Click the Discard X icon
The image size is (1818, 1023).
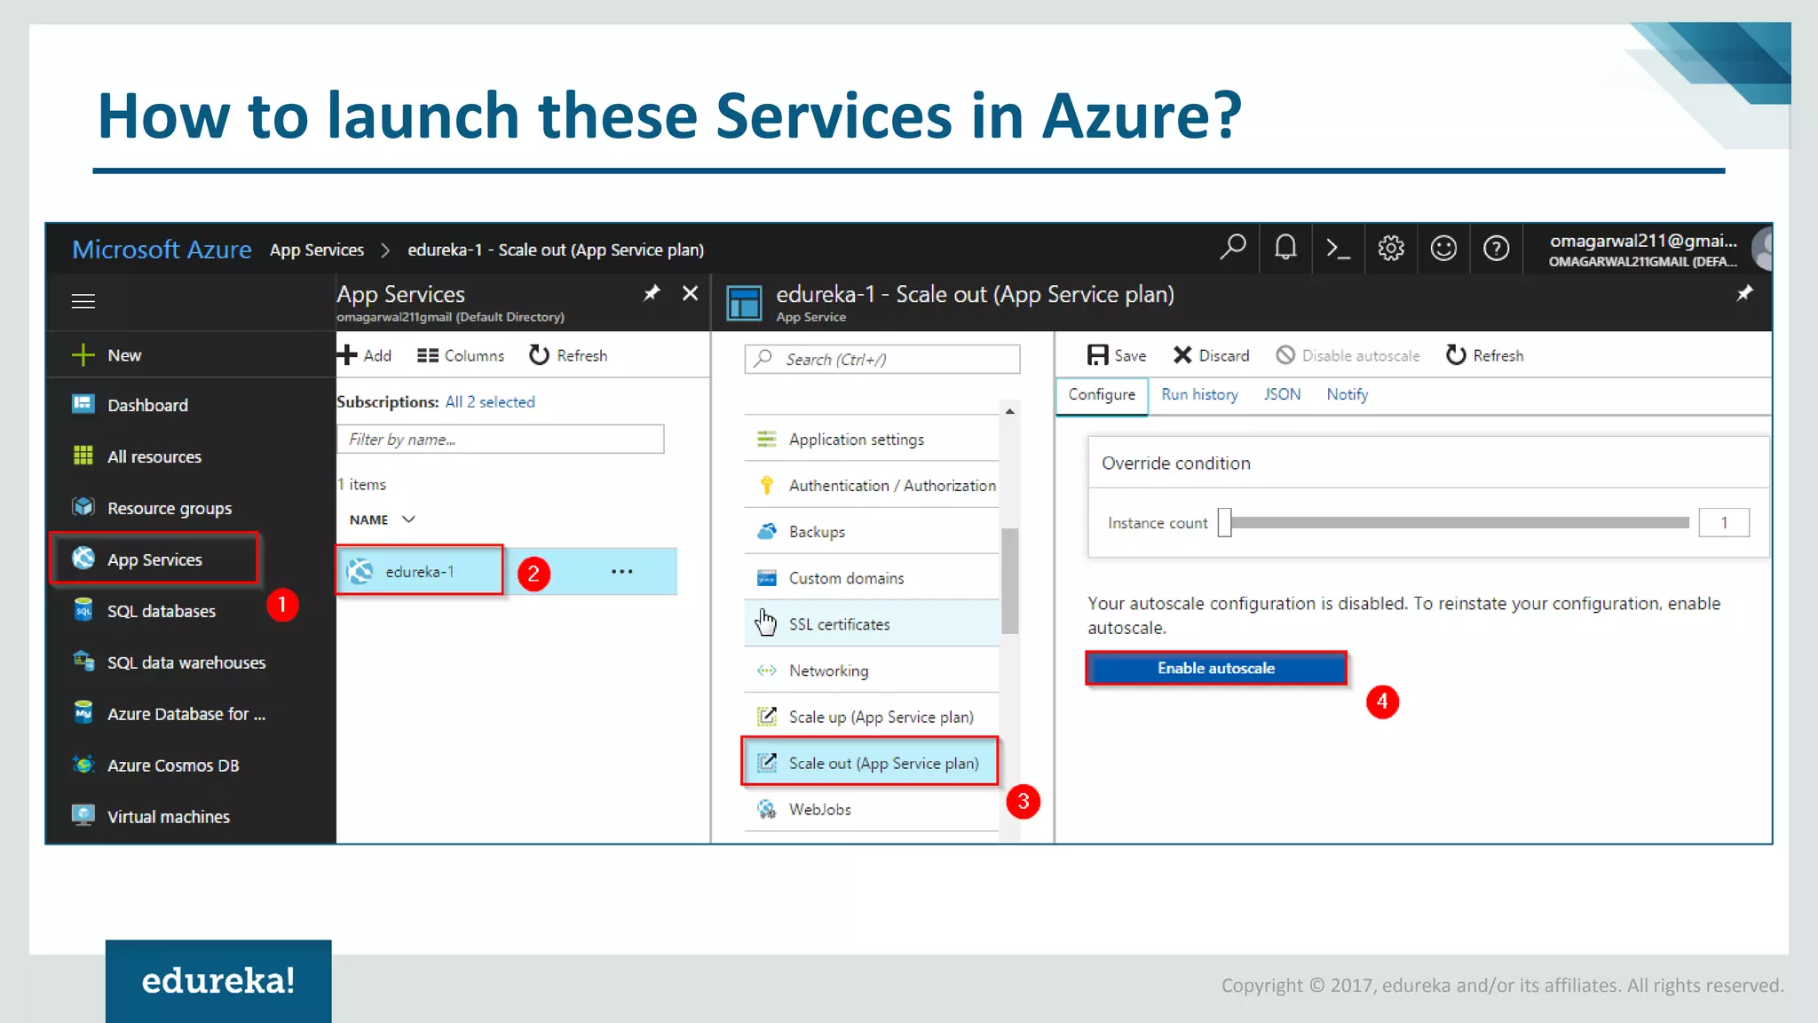1182,355
